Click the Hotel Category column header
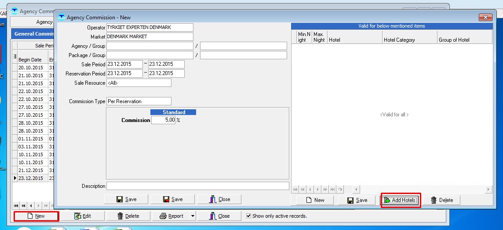The height and width of the screenshot is (230, 503). pyautogui.click(x=409, y=40)
